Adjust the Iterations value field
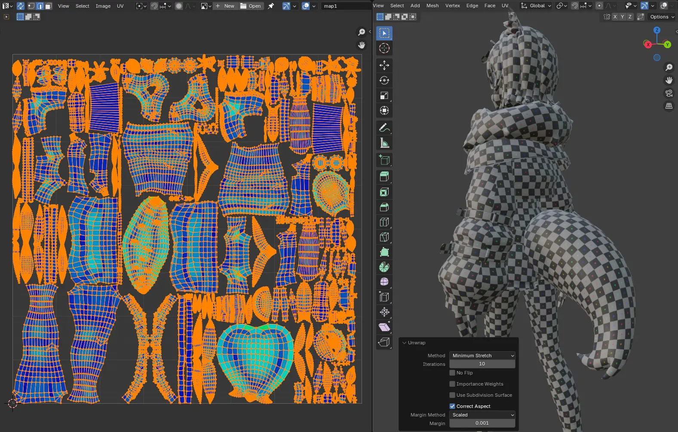Viewport: 678px width, 432px height. (x=482, y=364)
